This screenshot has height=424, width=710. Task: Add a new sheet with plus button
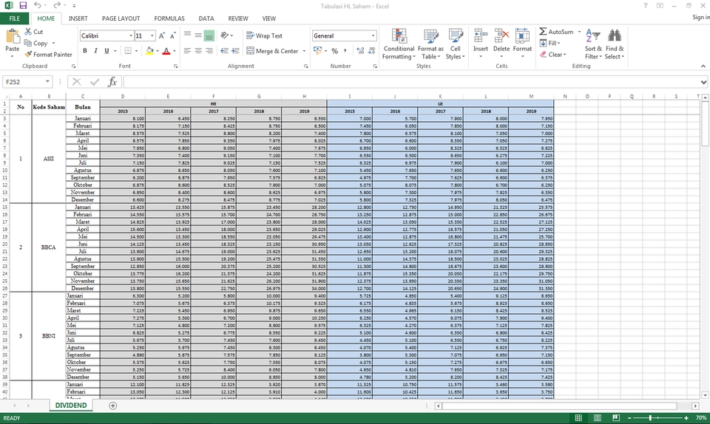click(112, 406)
